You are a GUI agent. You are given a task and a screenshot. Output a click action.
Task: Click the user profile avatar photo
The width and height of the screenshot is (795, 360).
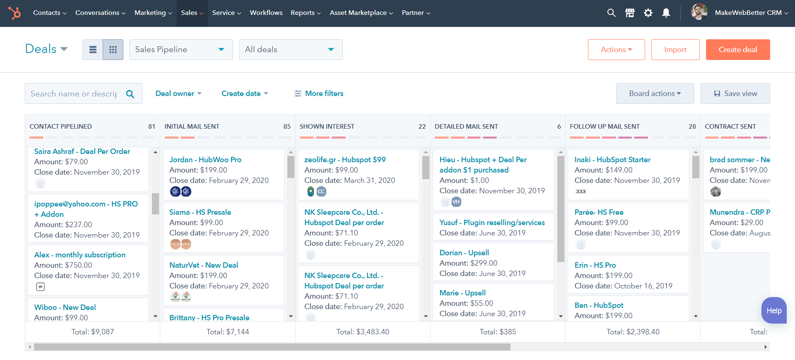[x=699, y=12]
